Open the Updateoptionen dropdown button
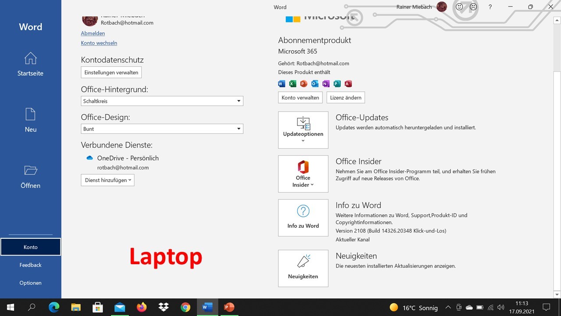The height and width of the screenshot is (316, 561). click(303, 130)
